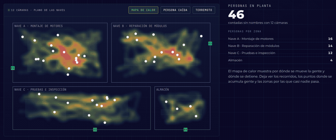Select the Nave A · Montaje de motores zone row
336x140 pixels.
pos(280,39)
